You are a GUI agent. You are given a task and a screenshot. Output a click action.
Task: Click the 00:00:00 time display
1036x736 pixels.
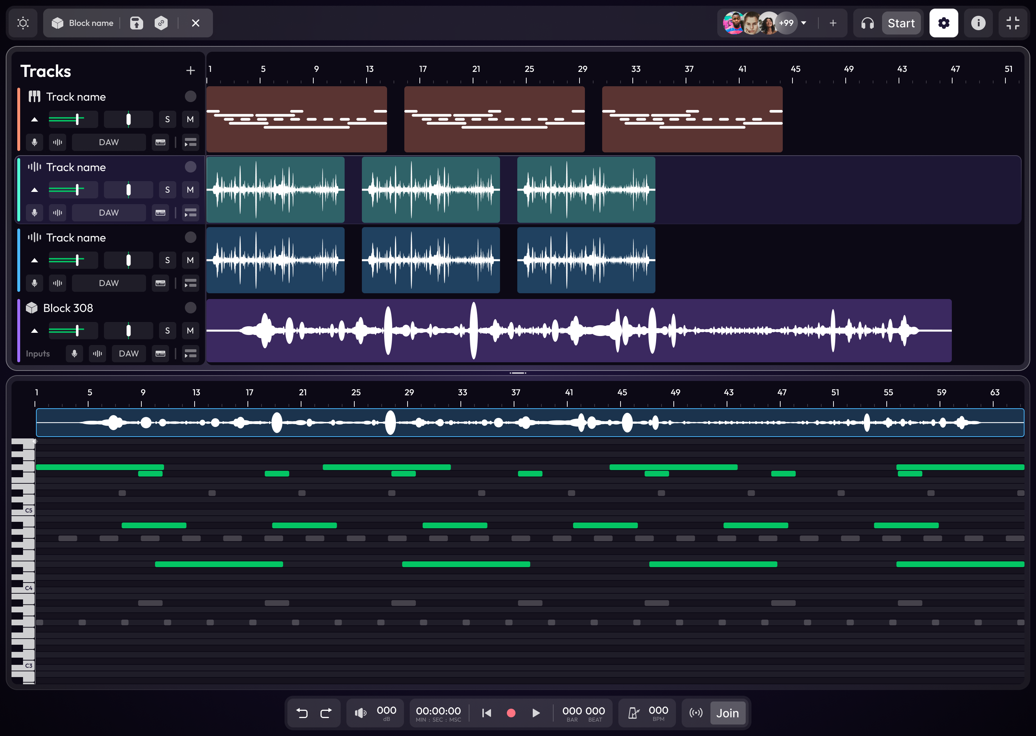[x=438, y=711]
